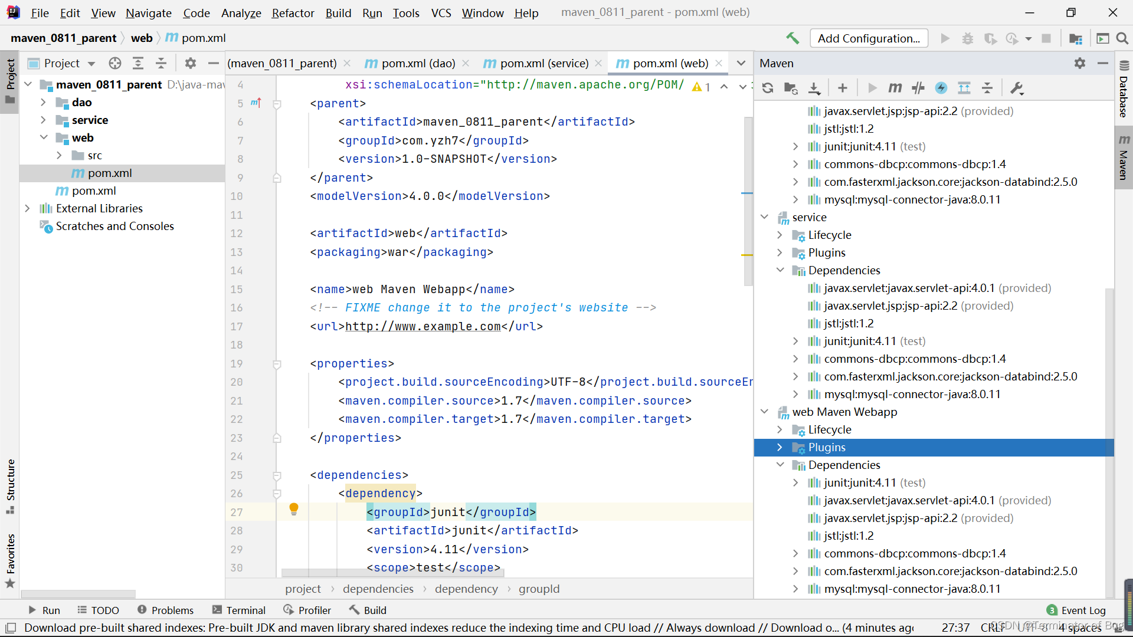
Task: Open the Terminal tool window
Action: 239,610
